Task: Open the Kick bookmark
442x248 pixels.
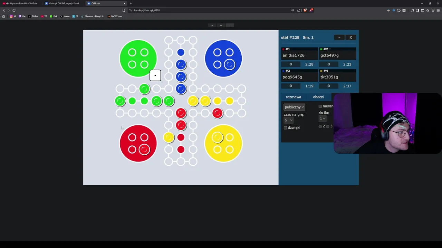Action: [x=54, y=16]
